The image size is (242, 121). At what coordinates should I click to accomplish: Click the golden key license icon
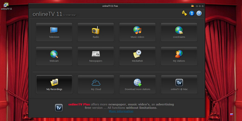[185, 13]
